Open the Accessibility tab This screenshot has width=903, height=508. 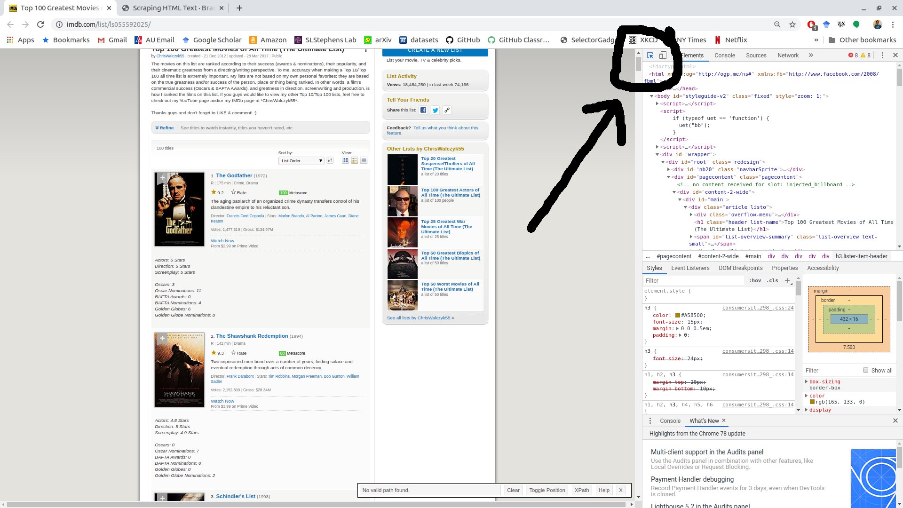[823, 268]
